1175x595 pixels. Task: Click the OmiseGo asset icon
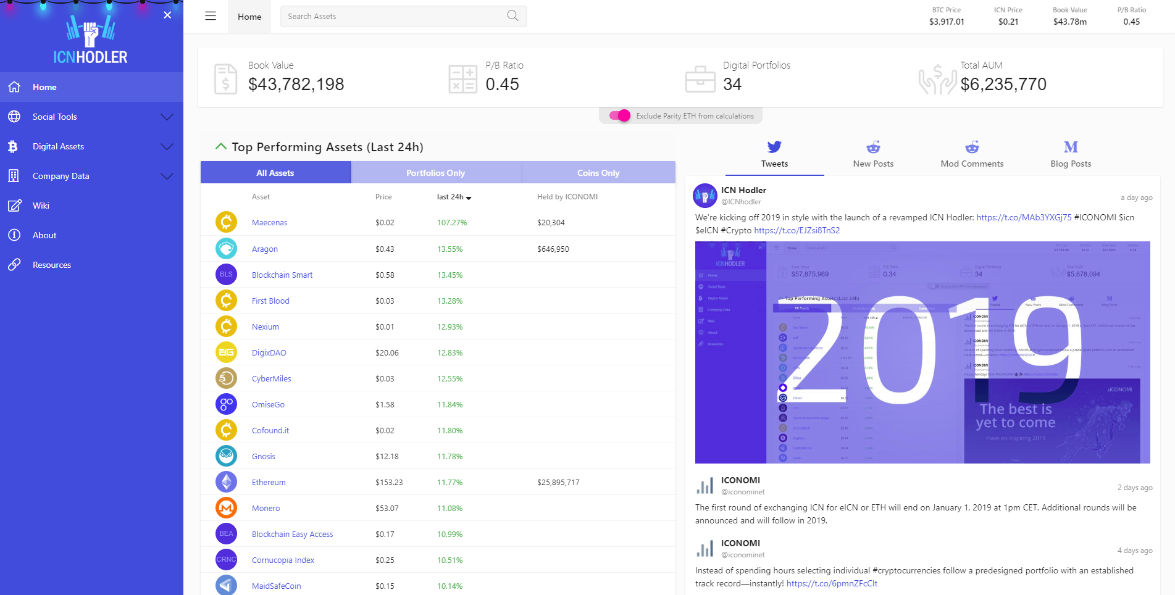pos(226,404)
